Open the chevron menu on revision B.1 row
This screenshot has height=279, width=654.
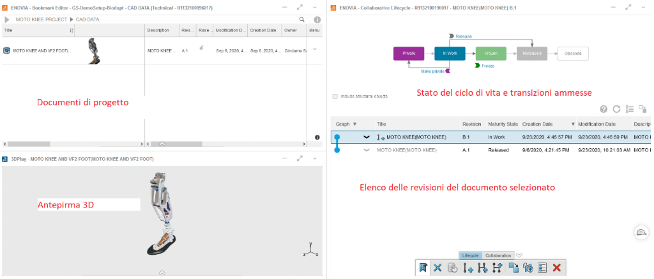[x=367, y=137]
